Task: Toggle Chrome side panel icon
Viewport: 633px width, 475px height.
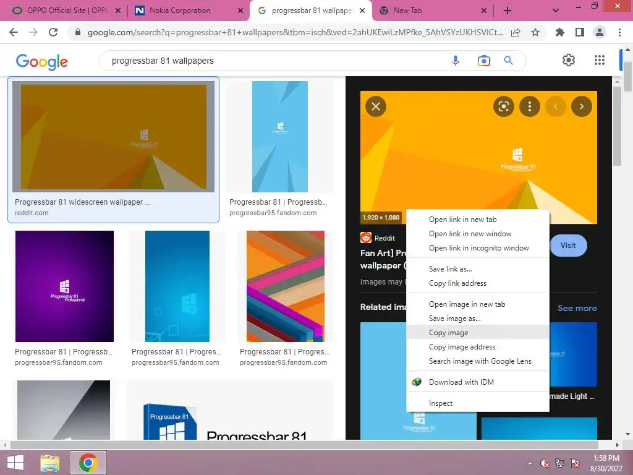Action: 580,32
